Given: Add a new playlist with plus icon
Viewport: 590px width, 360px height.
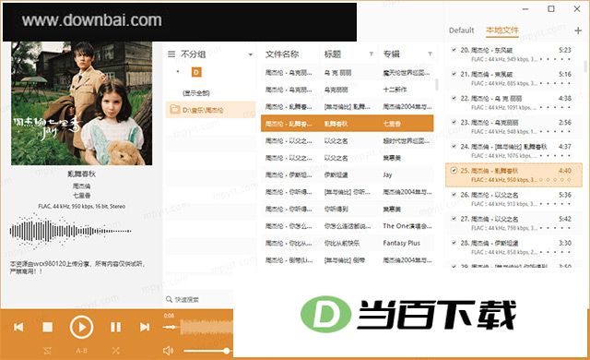Looking at the screenshot, I should pyautogui.click(x=578, y=30).
